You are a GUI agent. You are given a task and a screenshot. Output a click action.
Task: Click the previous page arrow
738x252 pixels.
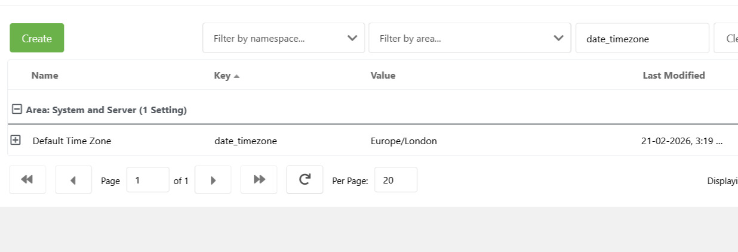pos(73,179)
